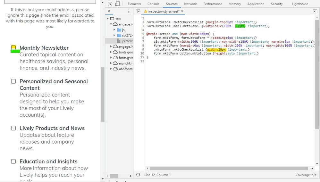Click the hide debugger pane icon
The width and height of the screenshot is (320, 182).
tap(315, 11)
